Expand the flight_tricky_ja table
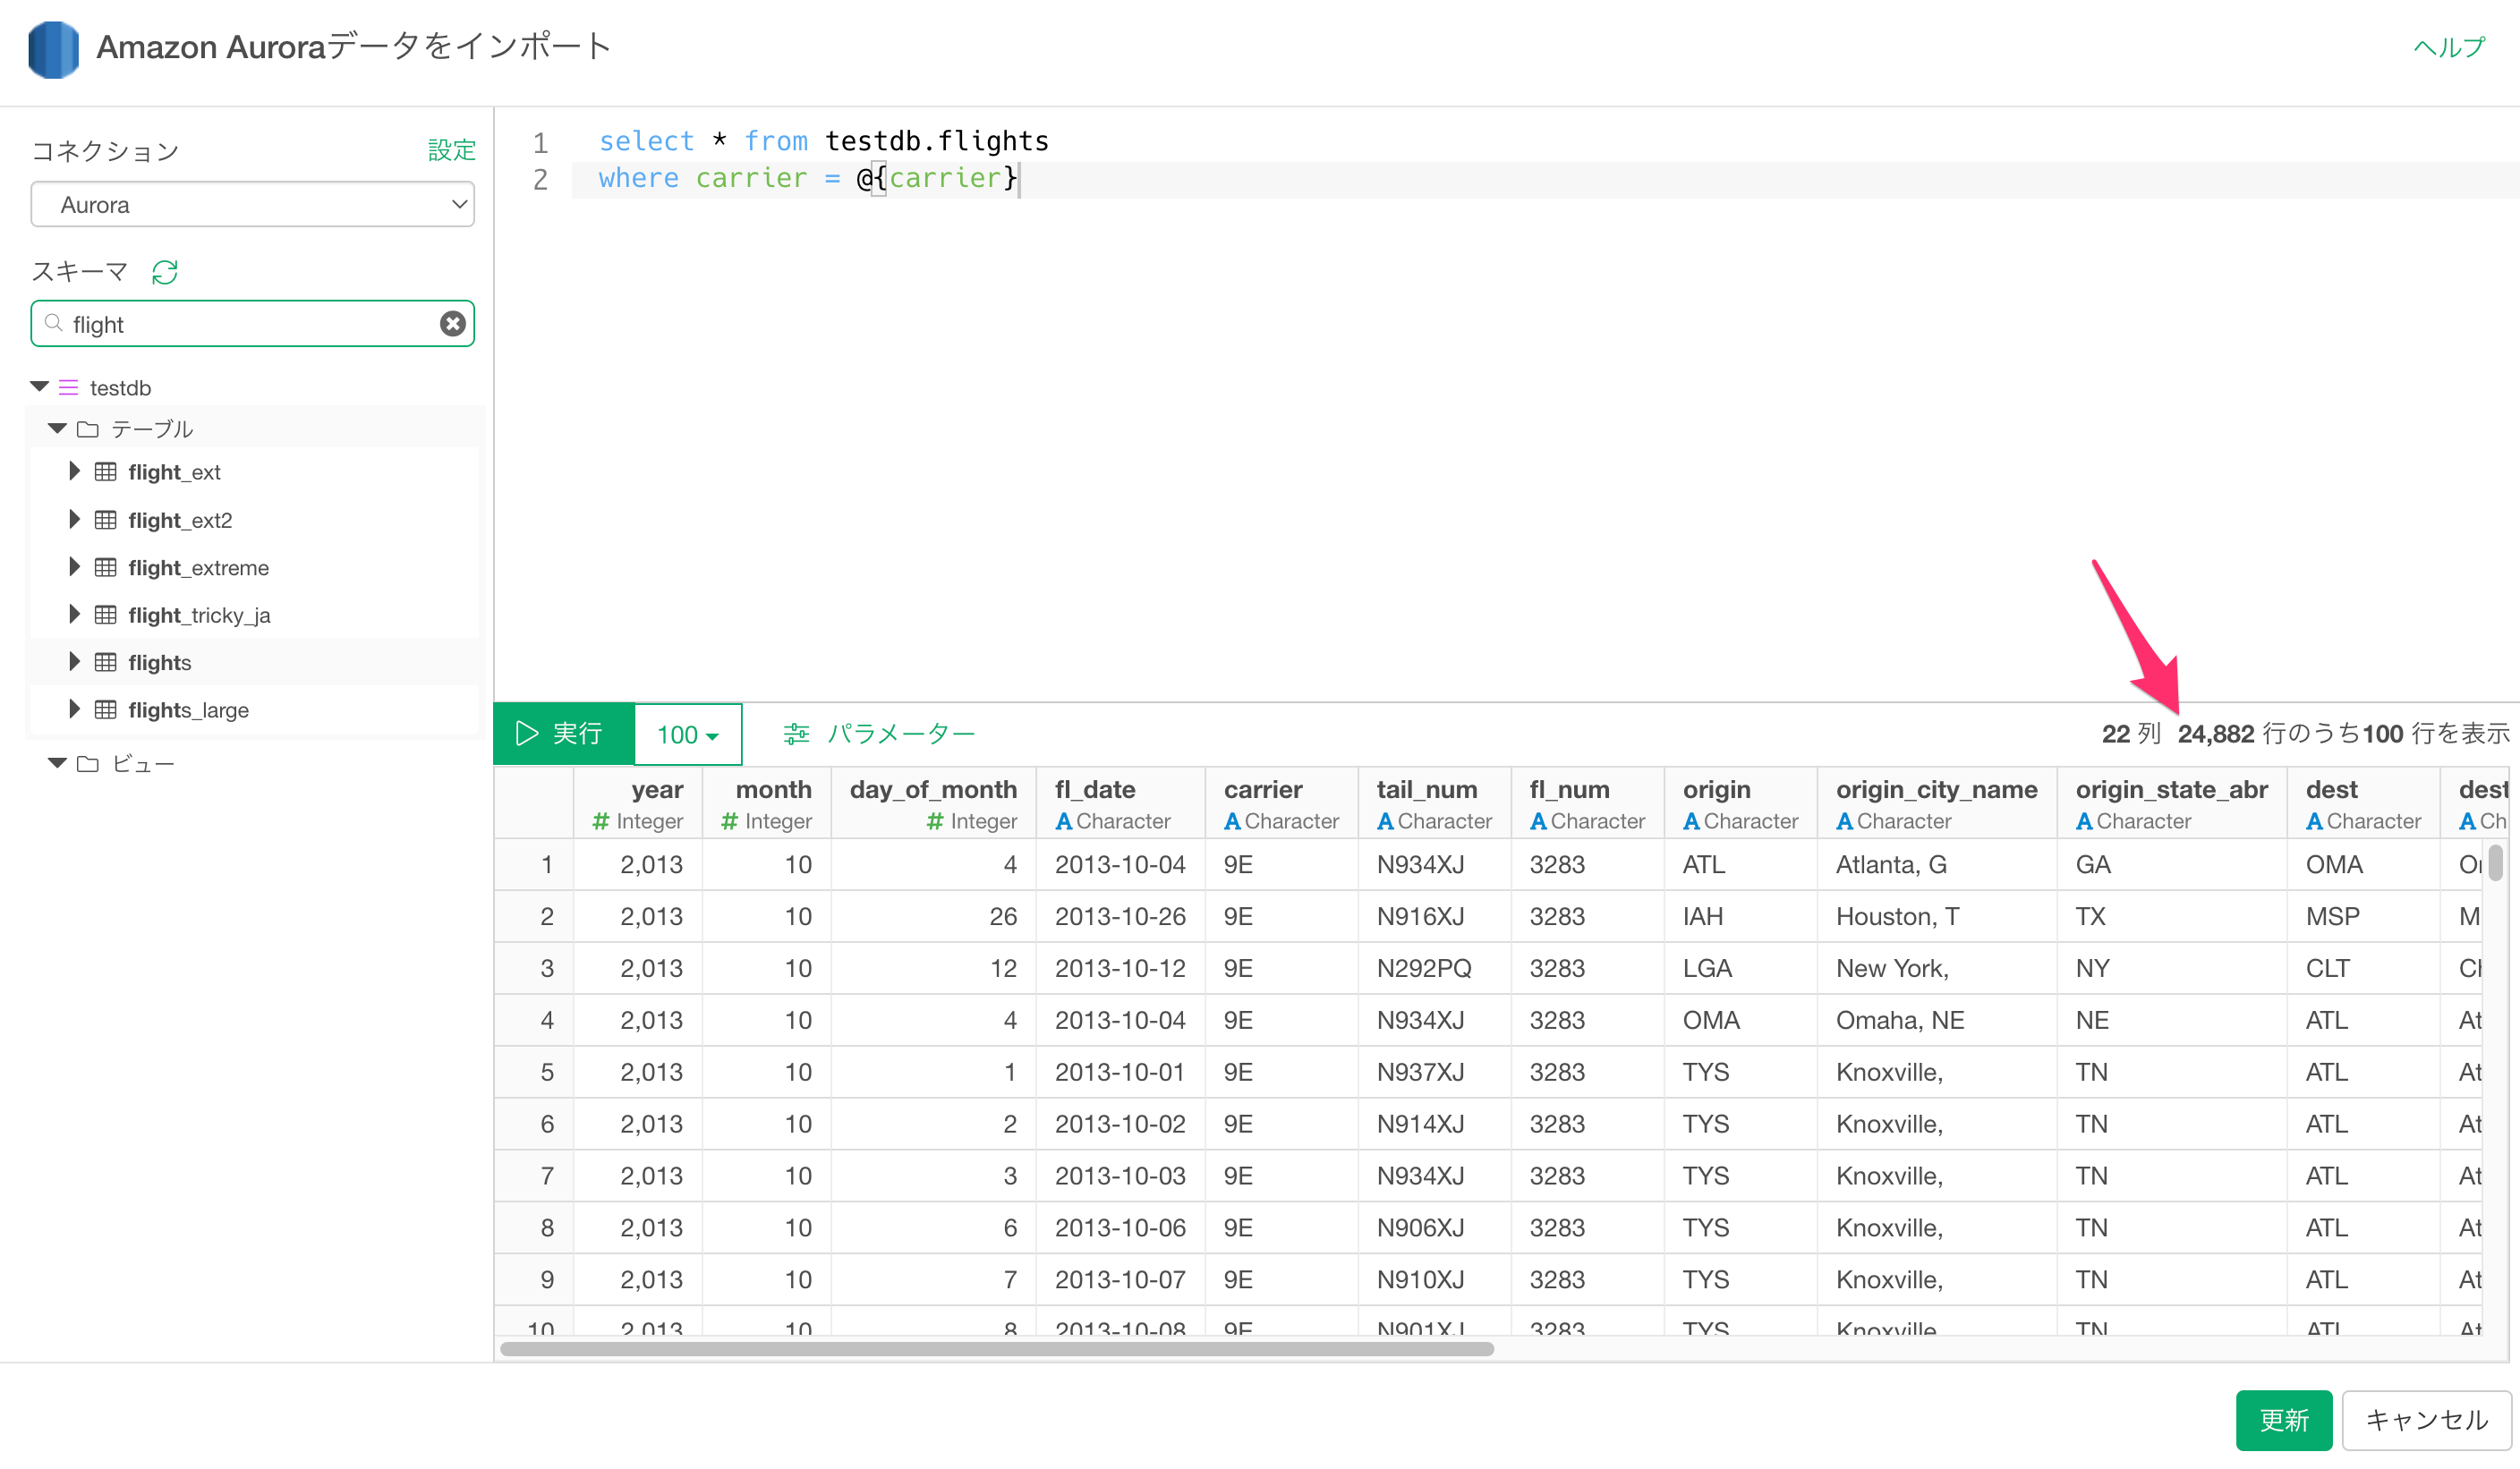 click(x=74, y=614)
